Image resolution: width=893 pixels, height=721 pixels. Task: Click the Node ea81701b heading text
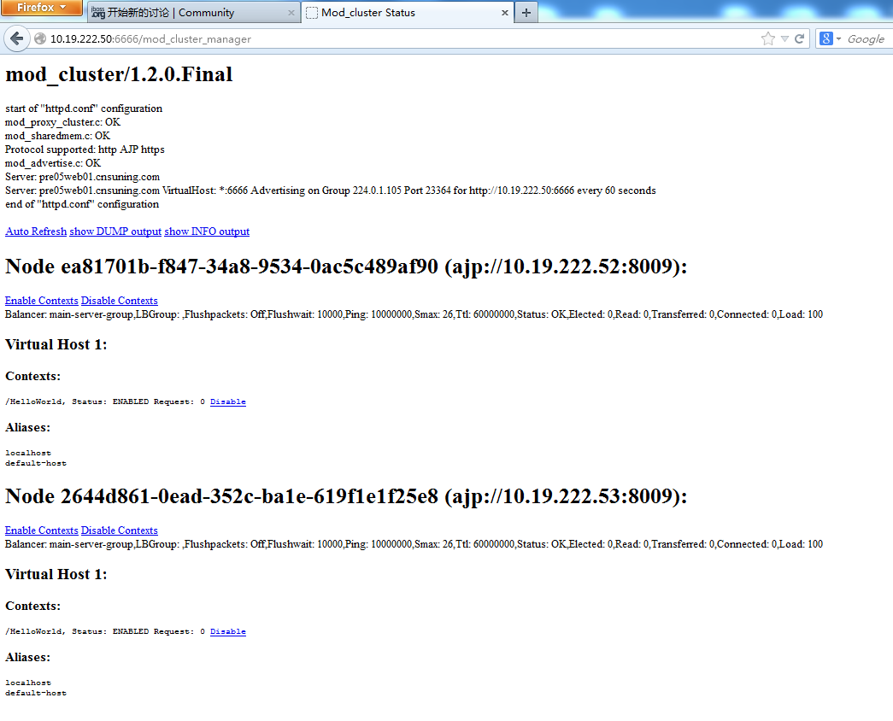click(346, 267)
